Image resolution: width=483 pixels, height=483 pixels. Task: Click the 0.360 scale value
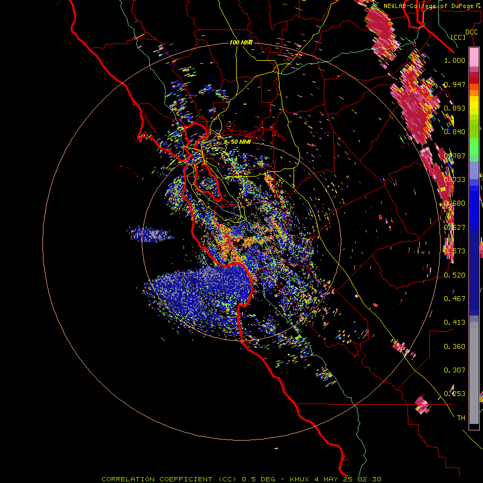click(455, 346)
